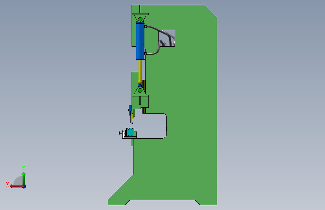The height and width of the screenshot is (210, 325).
Task: Click the green Y axis arrow
Action: tap(24, 179)
